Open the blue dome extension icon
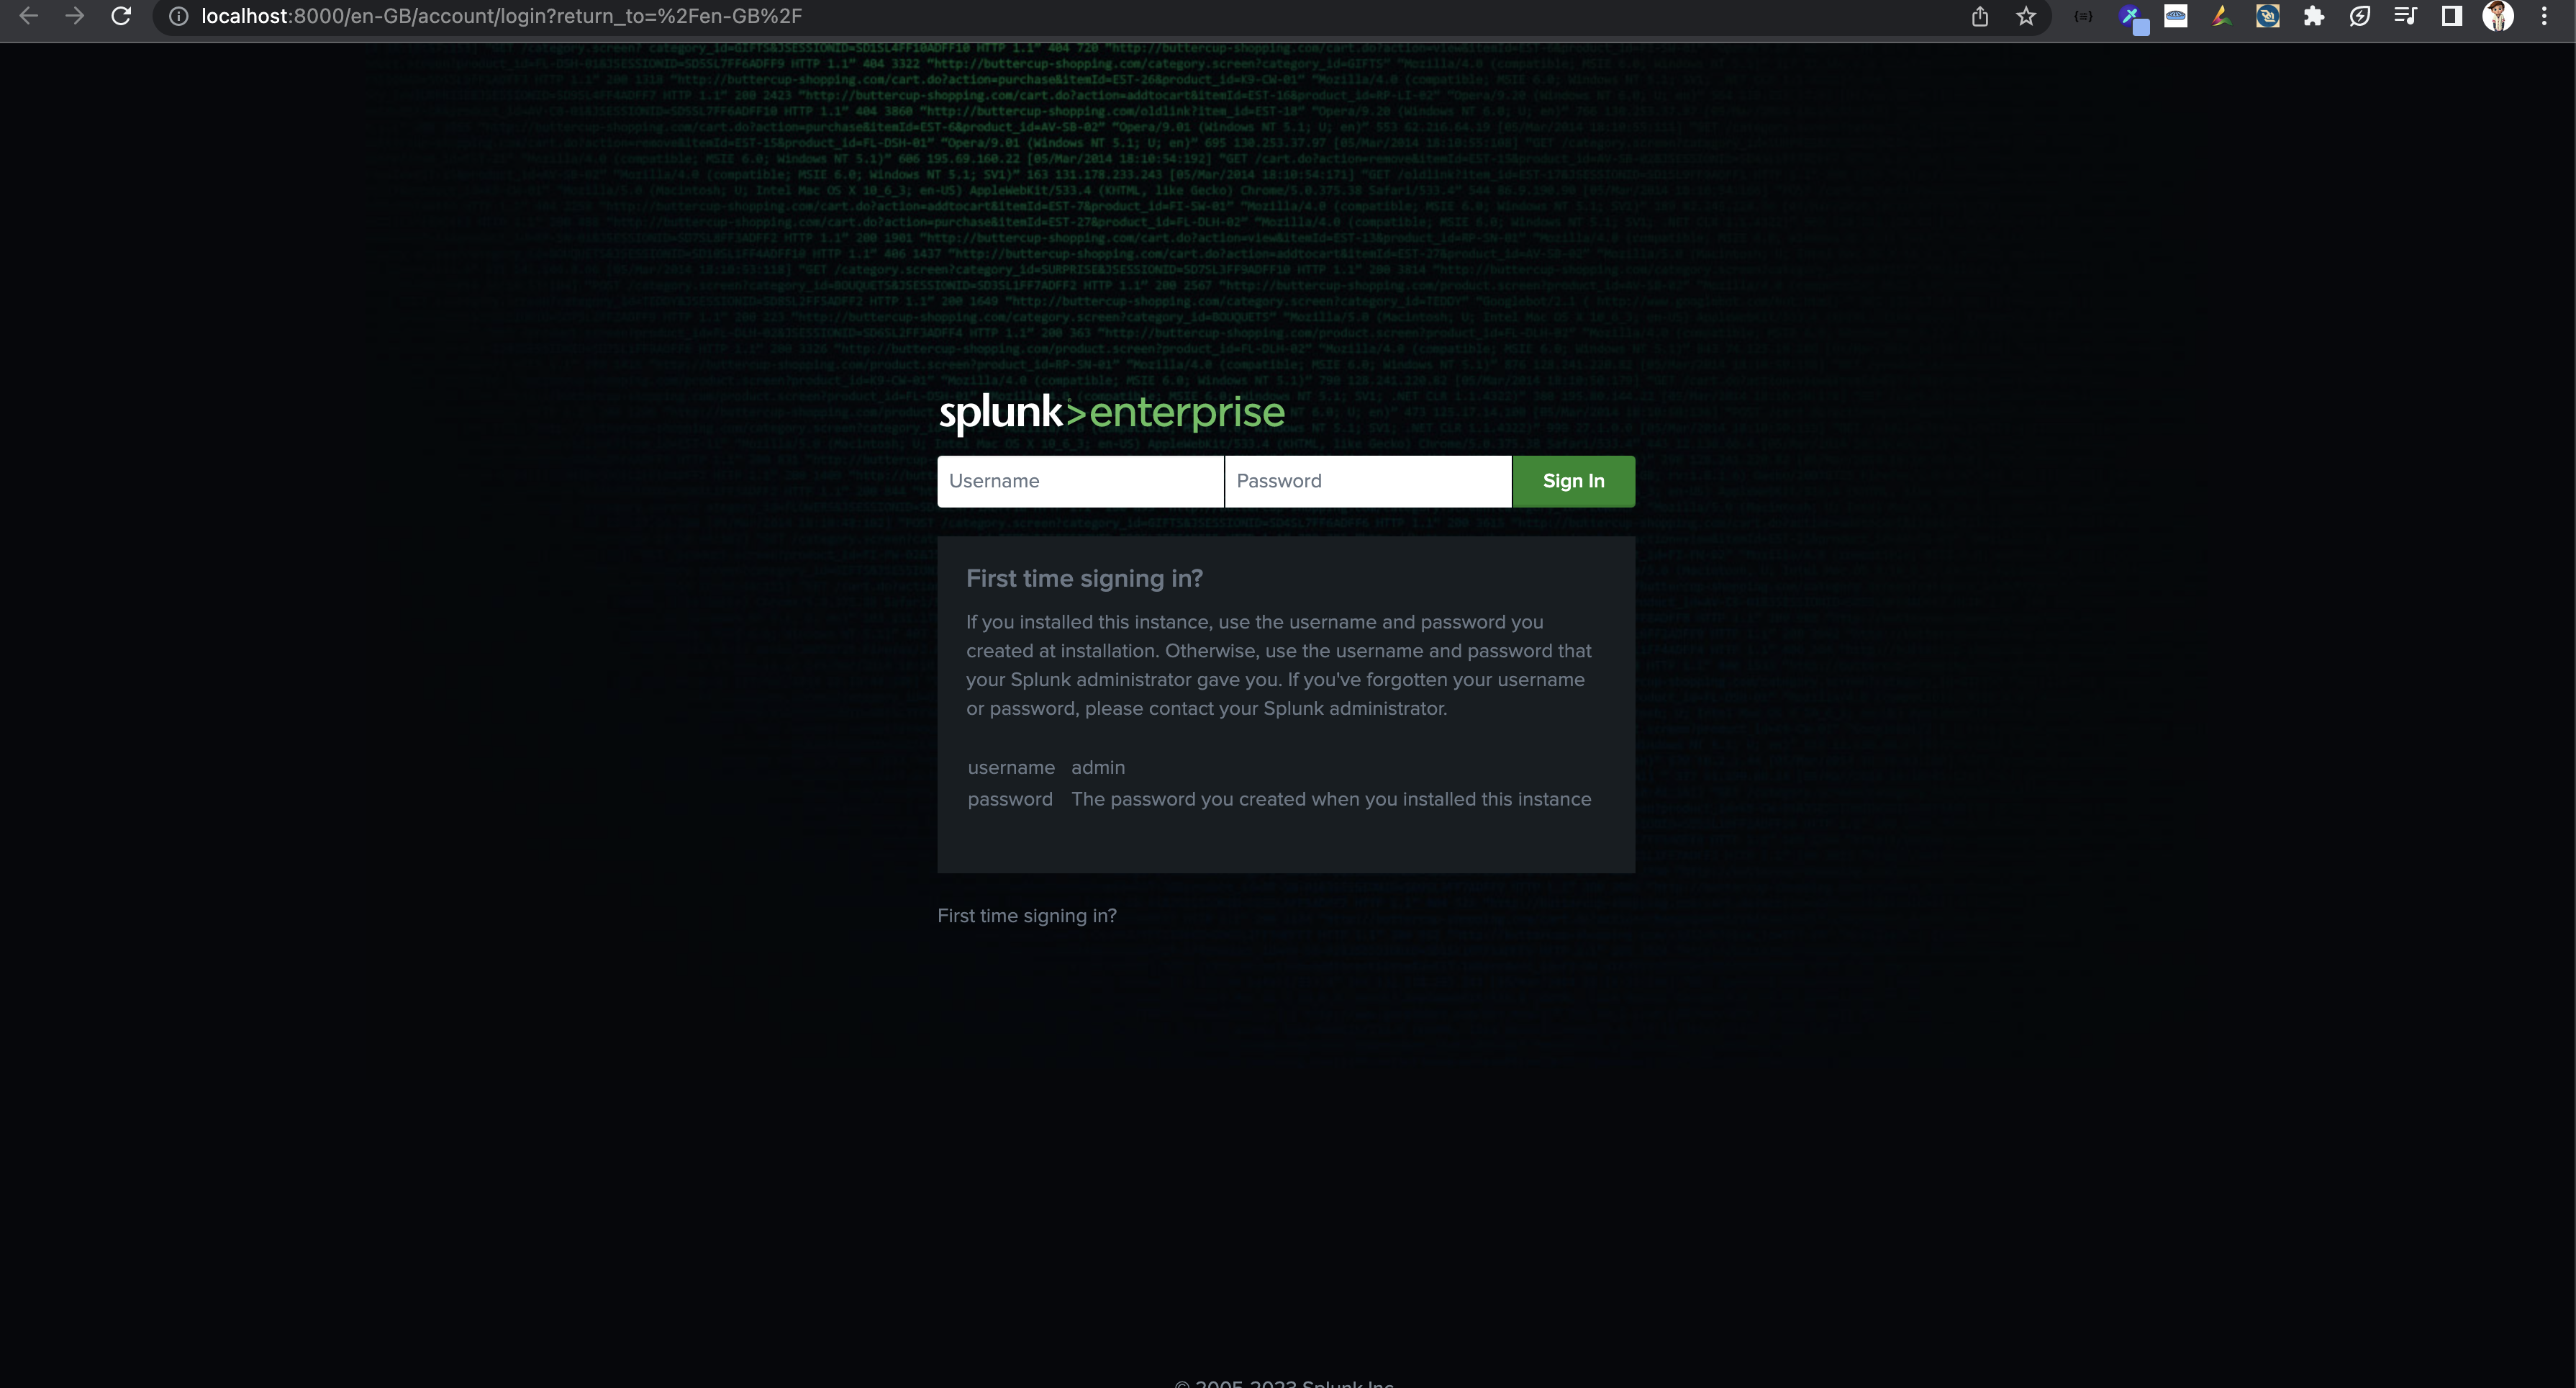 2176,16
